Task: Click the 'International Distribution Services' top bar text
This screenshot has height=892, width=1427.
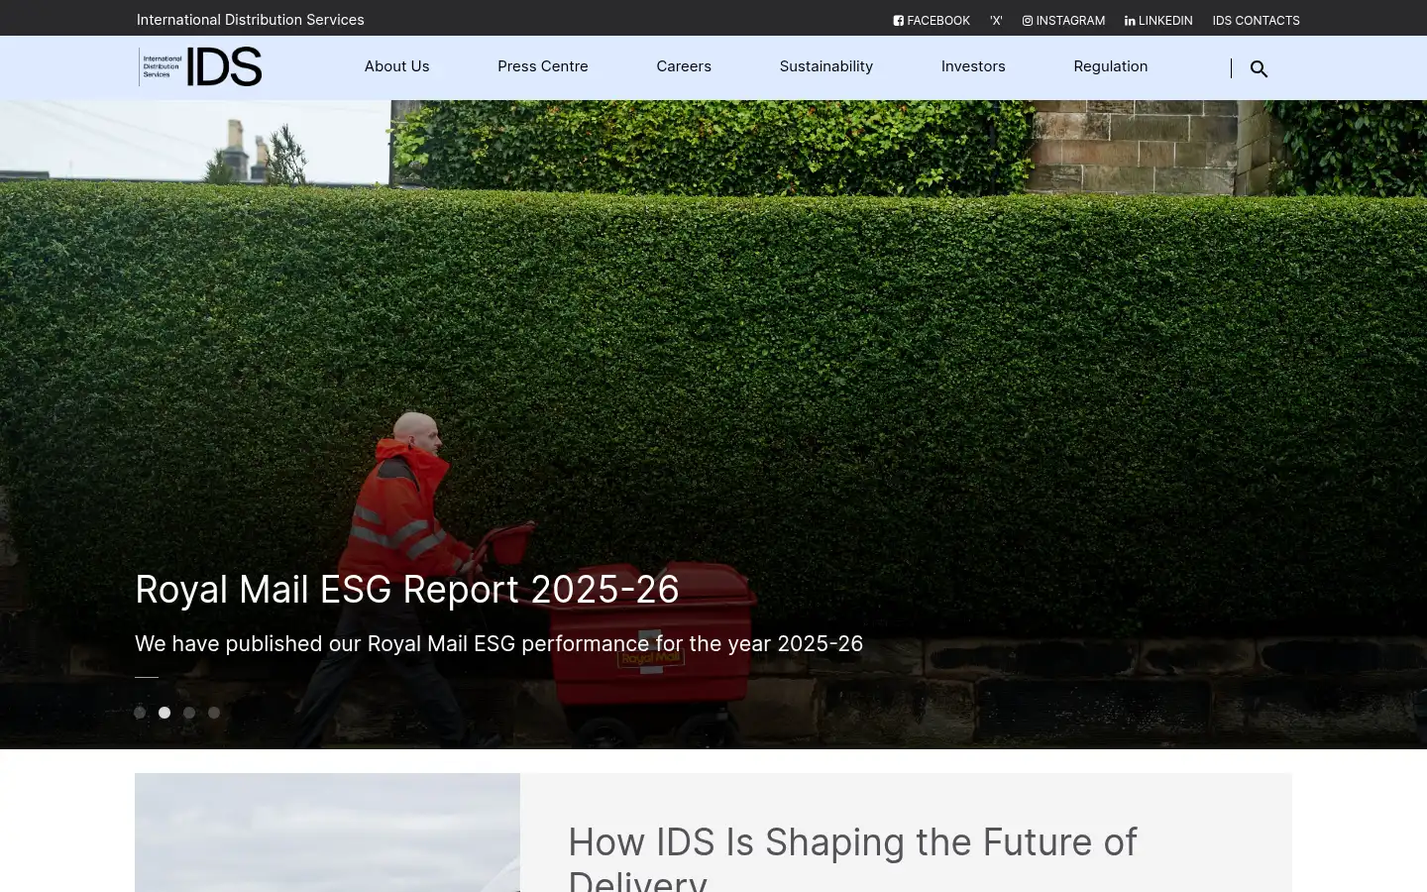Action: point(251,20)
